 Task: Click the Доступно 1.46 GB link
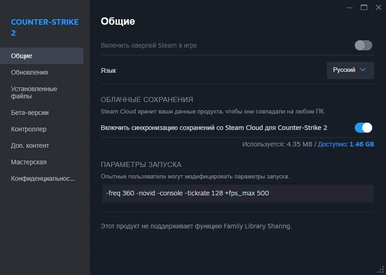click(x=346, y=144)
